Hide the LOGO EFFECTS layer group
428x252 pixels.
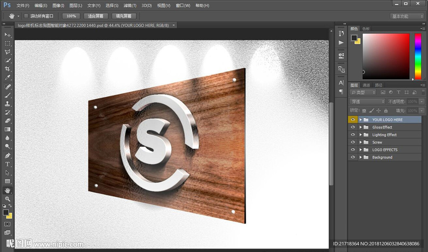tap(353, 149)
